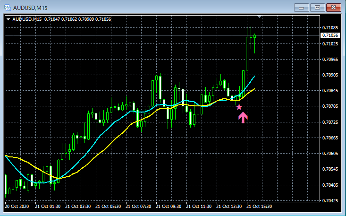Close the AUDUSD,M15 chart window
The width and height of the screenshot is (346, 216).
point(333,8)
